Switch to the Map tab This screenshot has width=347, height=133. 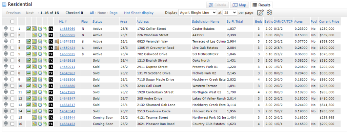point(240,5)
